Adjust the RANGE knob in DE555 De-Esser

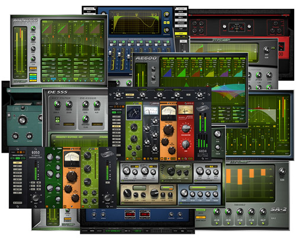tap(85, 104)
